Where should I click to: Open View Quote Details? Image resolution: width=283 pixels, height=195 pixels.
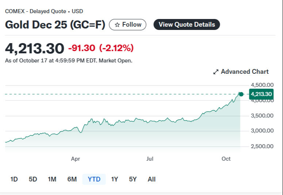[x=187, y=25]
